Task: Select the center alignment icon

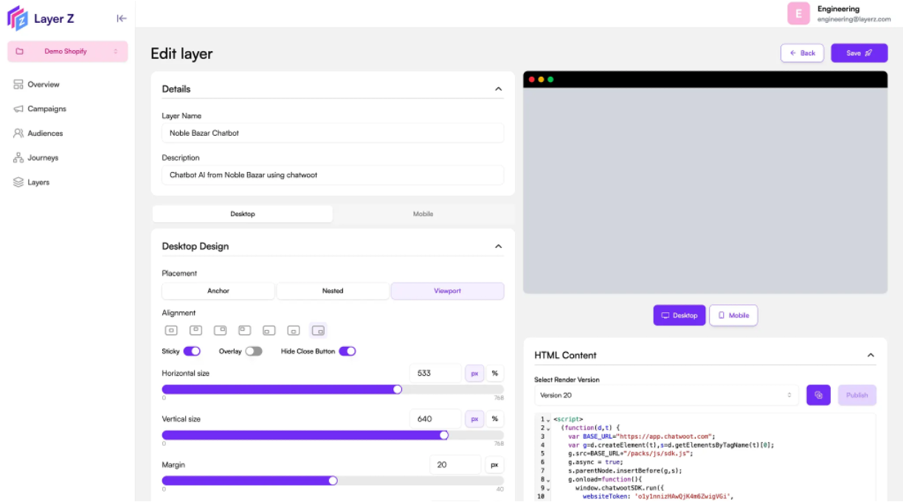Action: pyautogui.click(x=171, y=331)
